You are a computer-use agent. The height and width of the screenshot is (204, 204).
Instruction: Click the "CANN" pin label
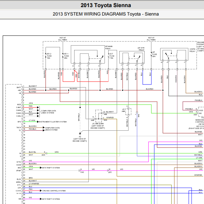tap(19, 110)
